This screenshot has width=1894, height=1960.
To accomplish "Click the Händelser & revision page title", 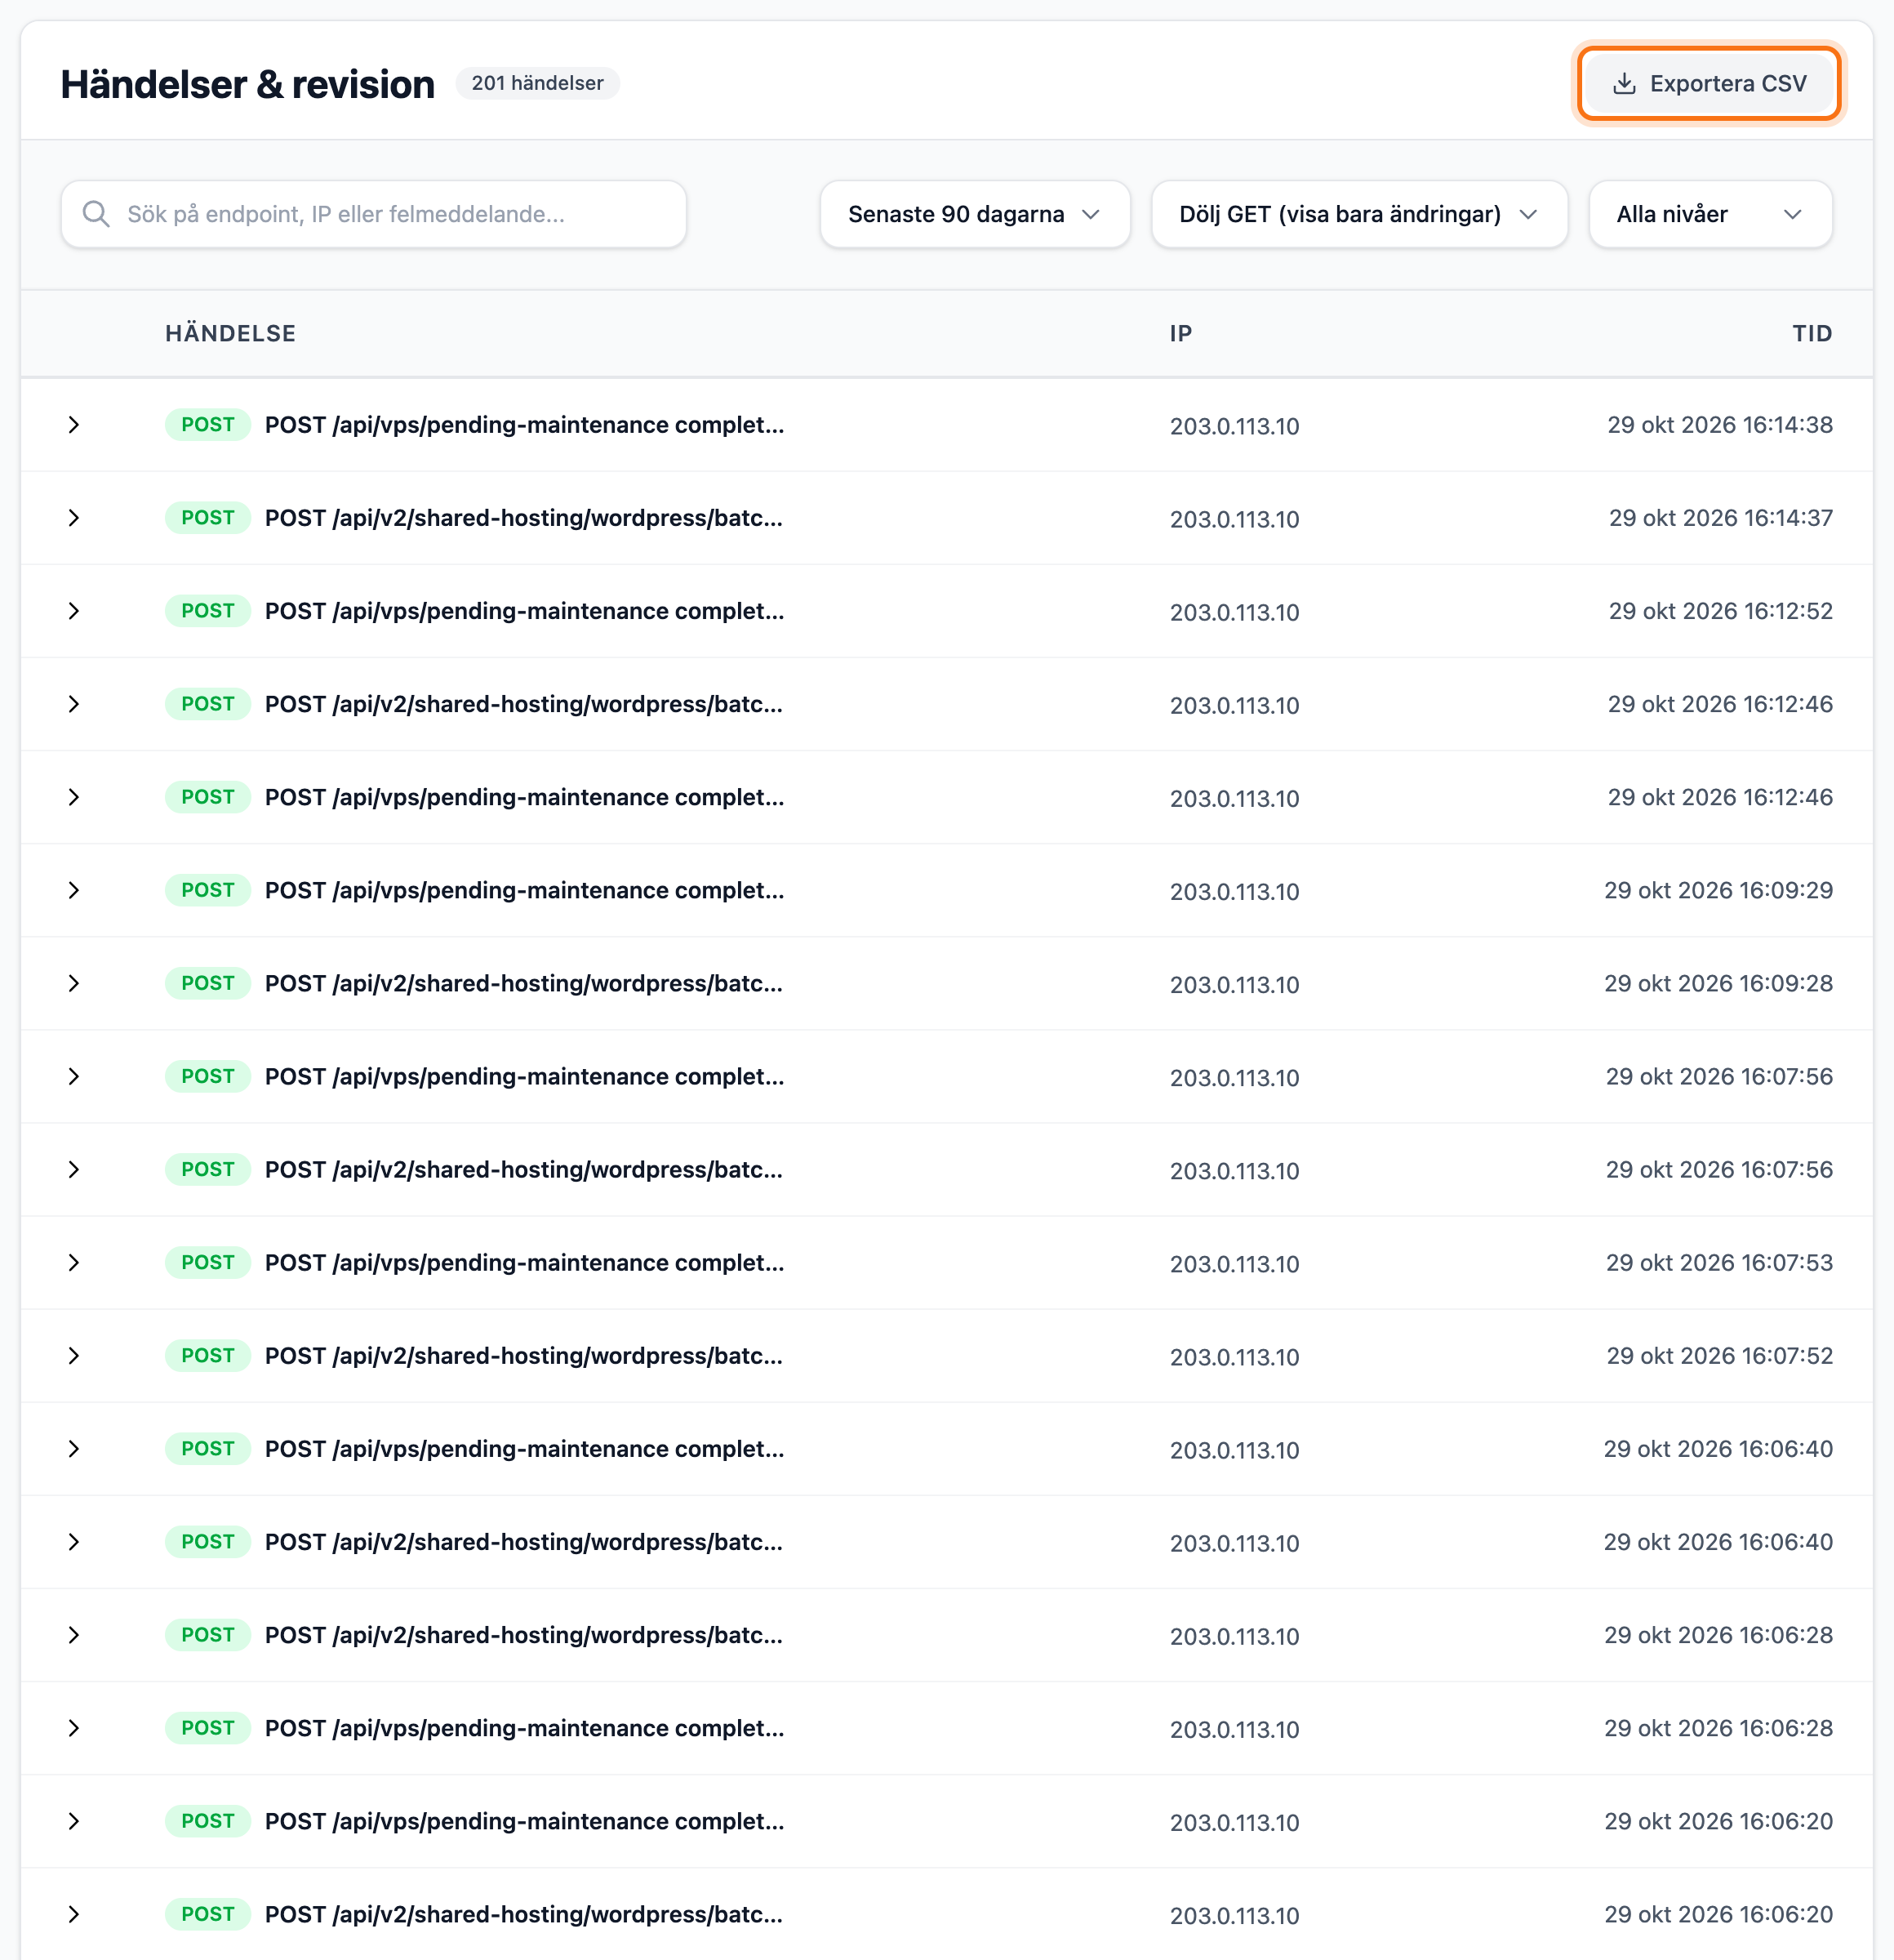I will point(248,84).
